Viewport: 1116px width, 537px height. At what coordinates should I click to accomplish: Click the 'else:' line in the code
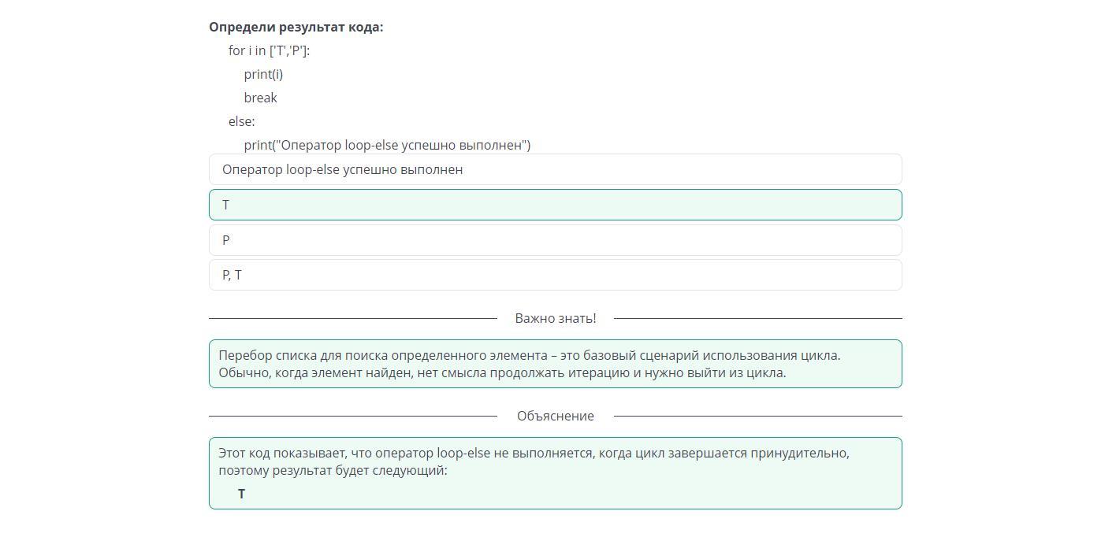(241, 121)
